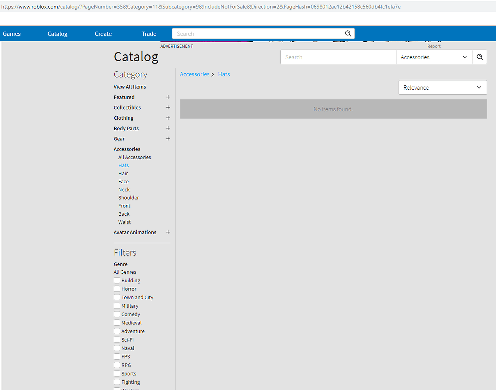
Task: Open the Accessories category dropdown
Action: (434, 57)
